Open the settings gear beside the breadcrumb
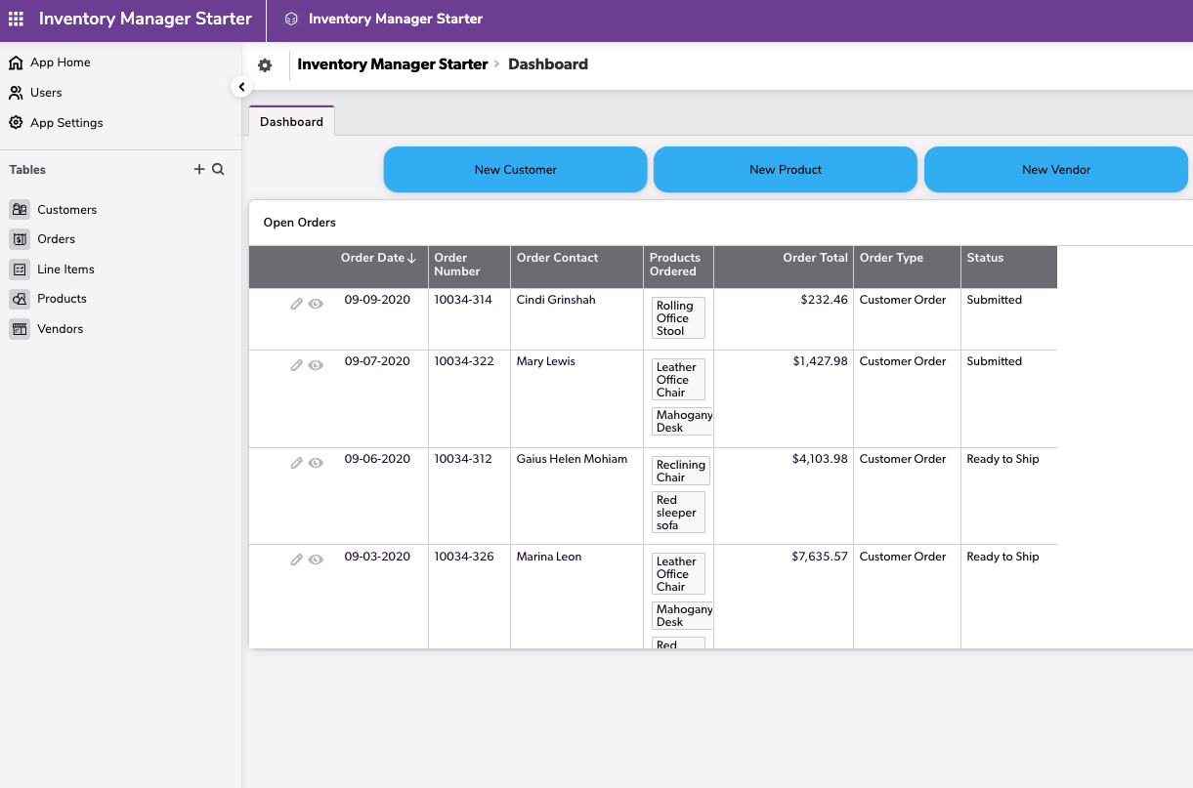This screenshot has width=1193, height=788. pos(265,64)
